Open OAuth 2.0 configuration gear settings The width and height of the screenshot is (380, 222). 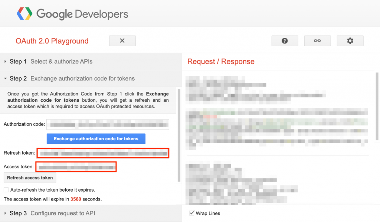point(350,41)
